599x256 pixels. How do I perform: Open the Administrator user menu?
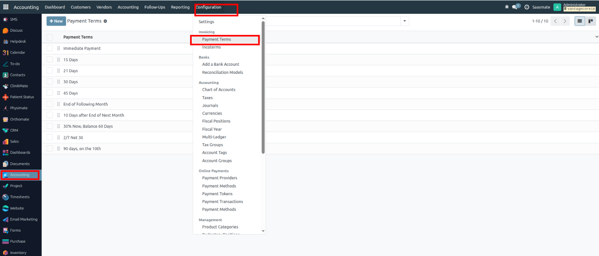tap(575, 7)
